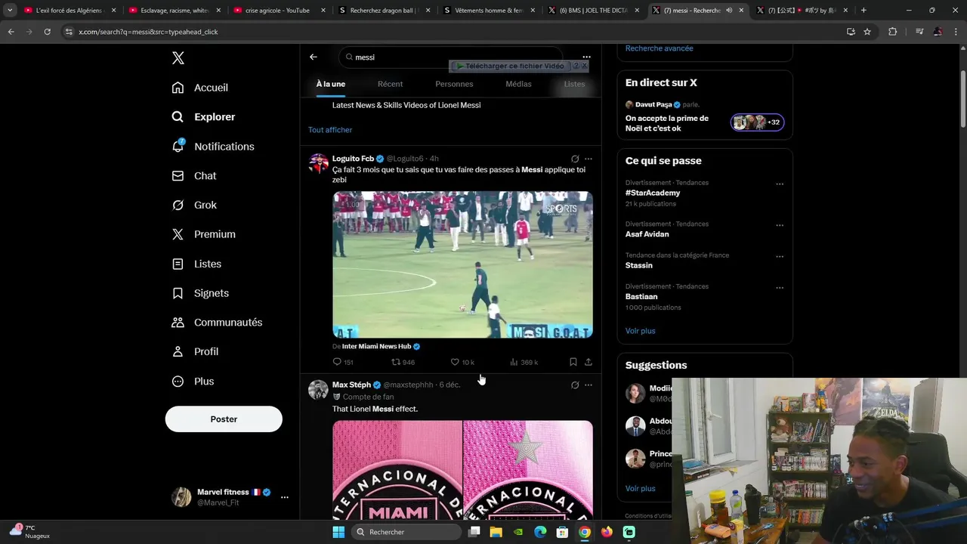Bookmark the Loguito Fcb post
Screen dimensions: 967x544
tap(573, 362)
